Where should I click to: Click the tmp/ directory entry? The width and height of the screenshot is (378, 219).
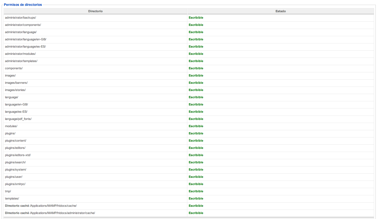point(8,191)
